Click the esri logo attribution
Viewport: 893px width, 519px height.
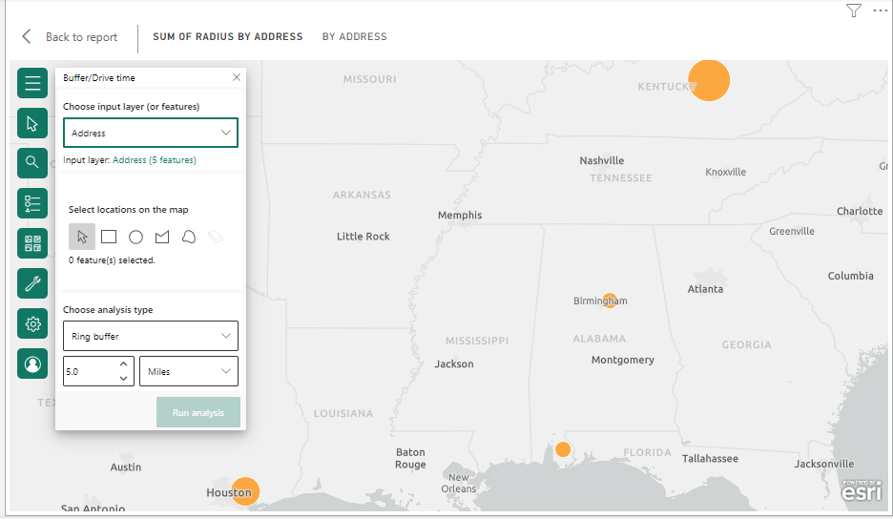(862, 490)
